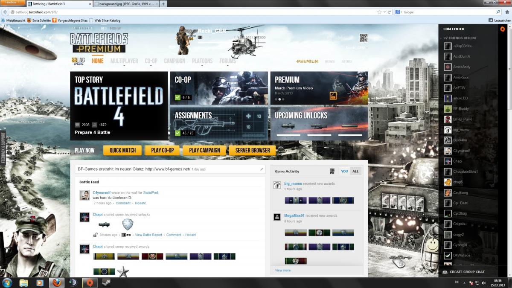Reload the page from address bar
Viewport: 512px width, 288px height.
(x=389, y=12)
